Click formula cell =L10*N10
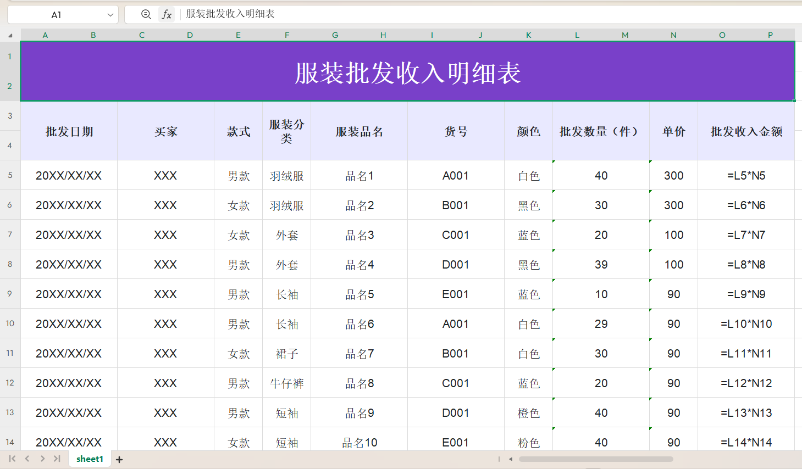Image resolution: width=802 pixels, height=469 pixels. pyautogui.click(x=746, y=324)
